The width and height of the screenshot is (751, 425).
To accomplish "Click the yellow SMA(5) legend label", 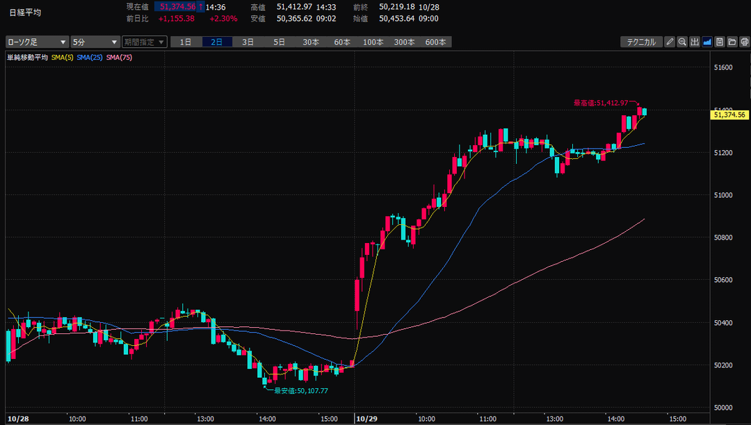I will pyautogui.click(x=63, y=57).
